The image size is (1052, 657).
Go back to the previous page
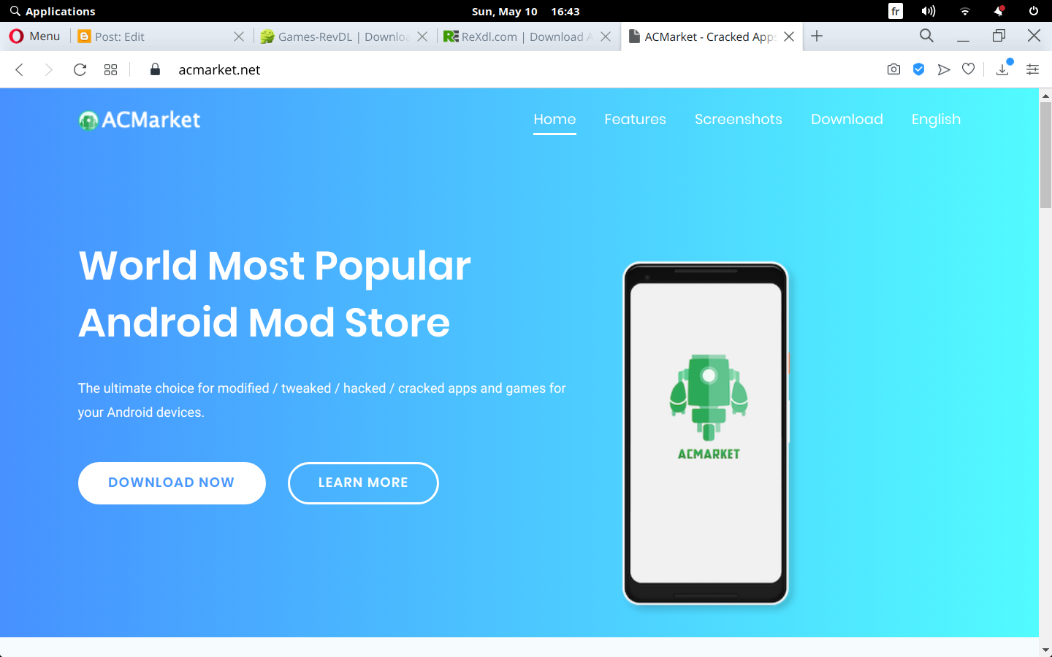coord(20,70)
